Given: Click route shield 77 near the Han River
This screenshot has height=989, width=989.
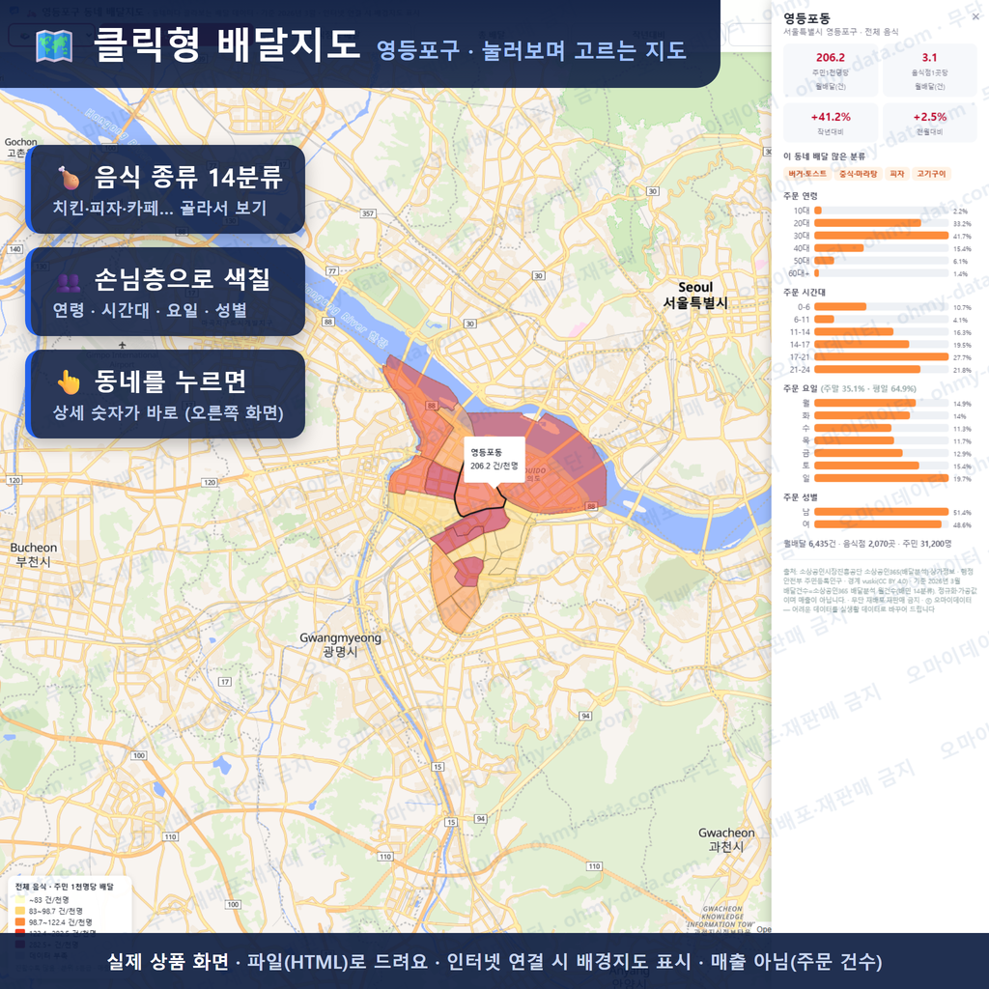Looking at the screenshot, I should (x=332, y=271).
